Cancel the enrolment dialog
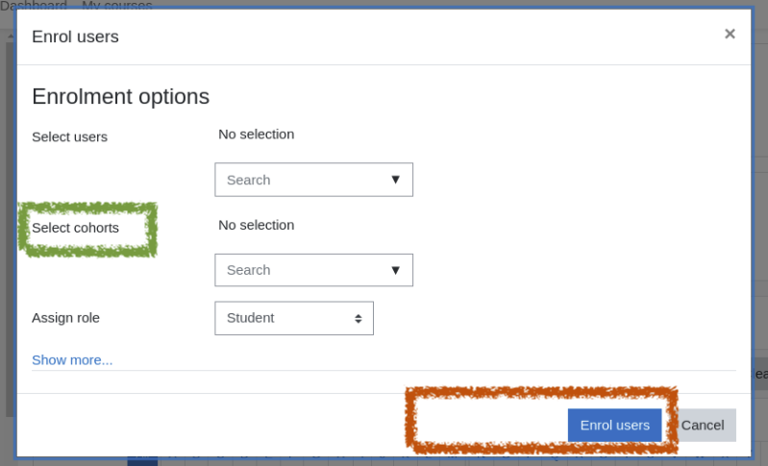The height and width of the screenshot is (466, 768). pos(703,425)
